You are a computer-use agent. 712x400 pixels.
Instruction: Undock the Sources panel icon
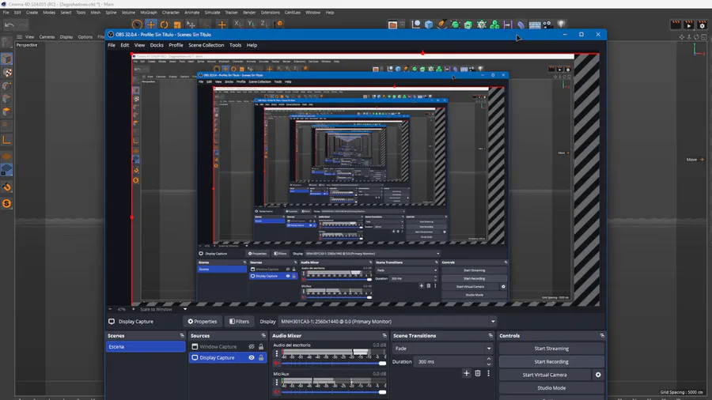(263, 336)
